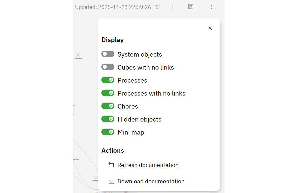Click the save diagram icon
This screenshot has height=193, width=298.
[190, 7]
